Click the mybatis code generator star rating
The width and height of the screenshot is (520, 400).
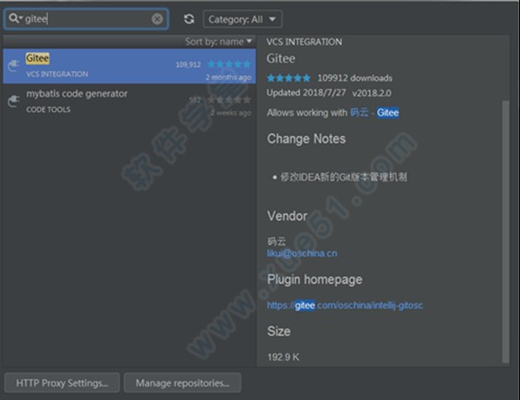[229, 100]
